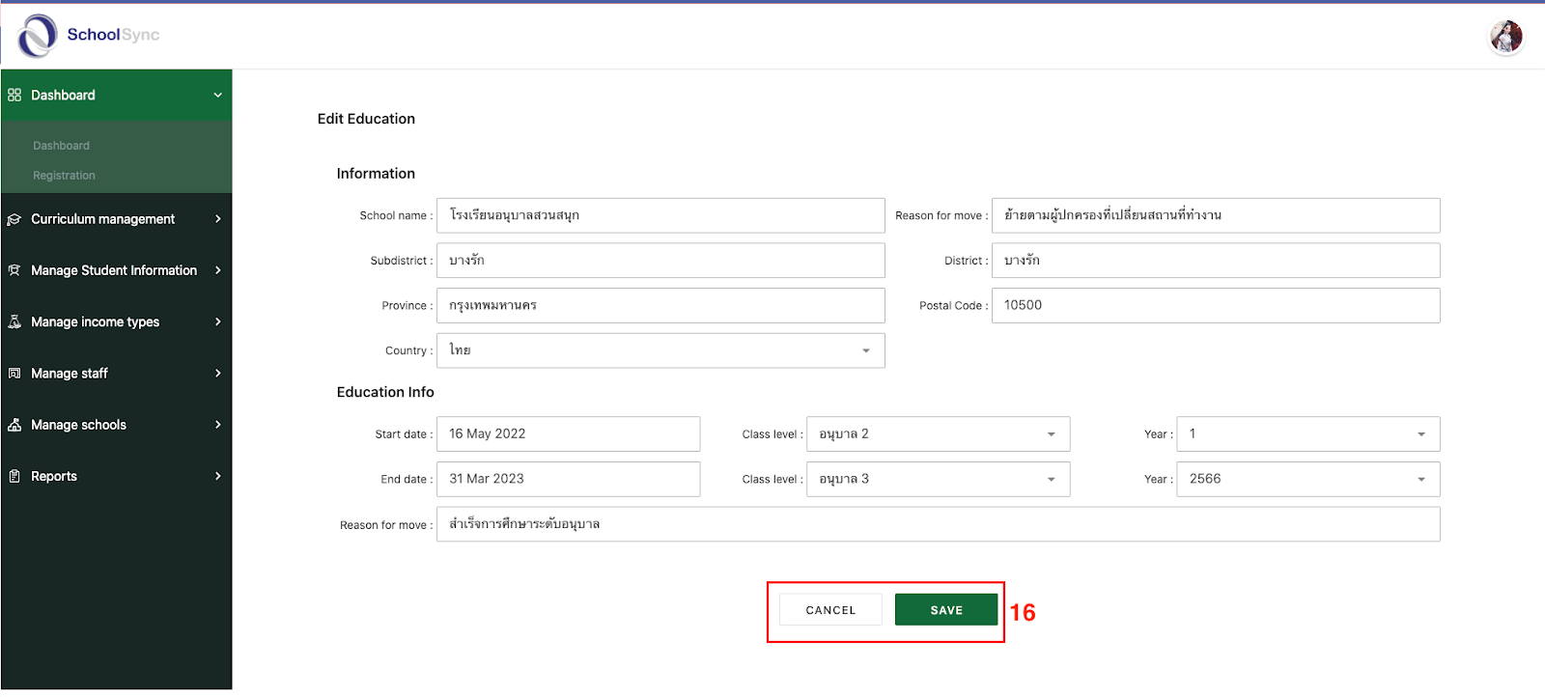Open the SchoolSync logo home link
This screenshot has width=1545, height=697.
(89, 36)
